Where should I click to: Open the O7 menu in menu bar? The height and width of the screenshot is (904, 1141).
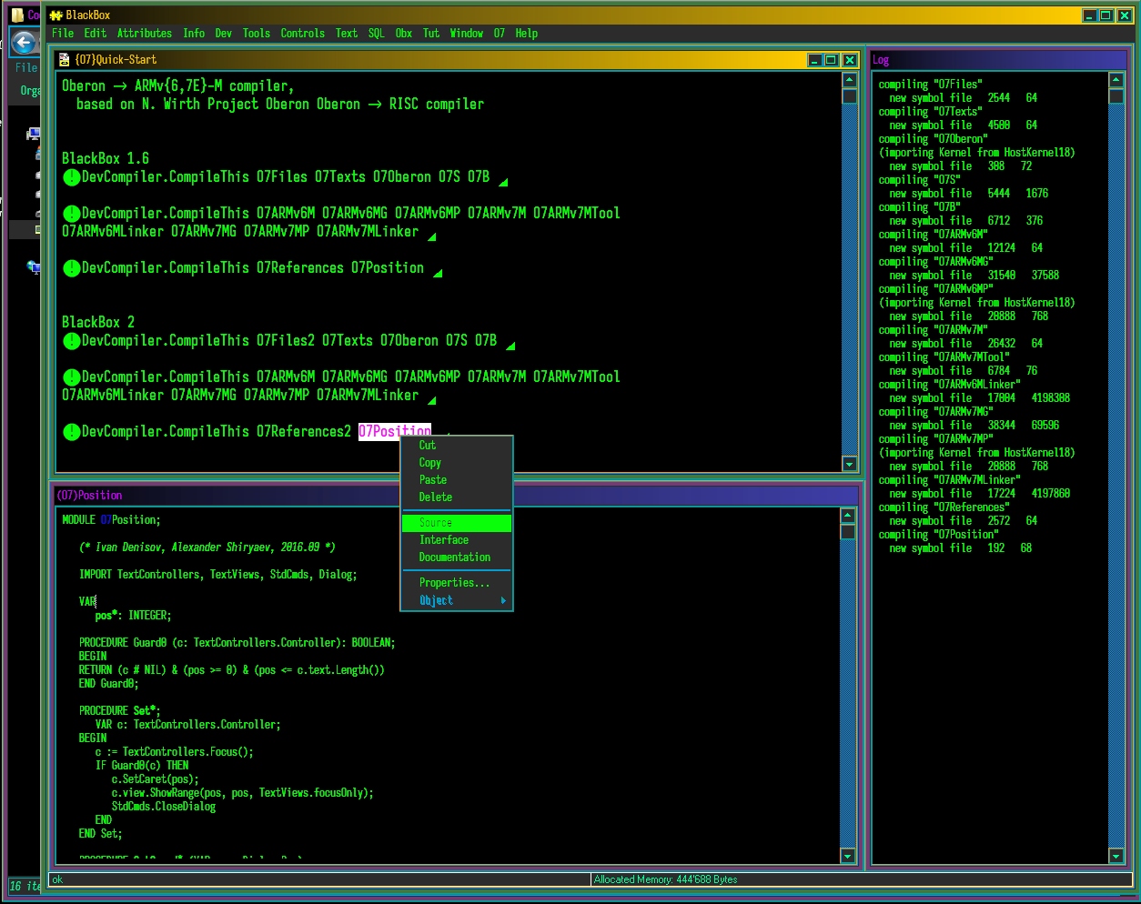tap(499, 34)
